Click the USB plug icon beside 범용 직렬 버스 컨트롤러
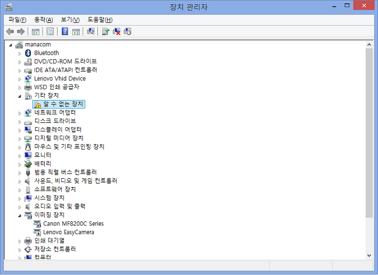 click(x=28, y=172)
